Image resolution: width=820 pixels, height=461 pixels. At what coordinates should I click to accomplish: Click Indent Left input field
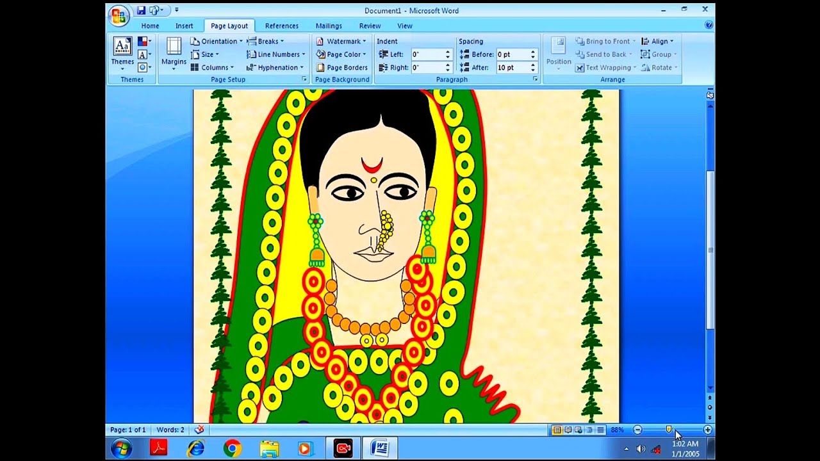click(x=429, y=54)
